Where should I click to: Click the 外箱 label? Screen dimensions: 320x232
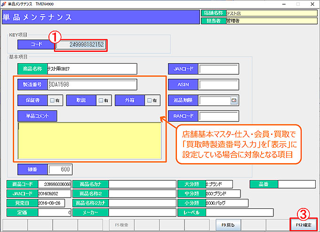pyautogui.click(x=129, y=100)
